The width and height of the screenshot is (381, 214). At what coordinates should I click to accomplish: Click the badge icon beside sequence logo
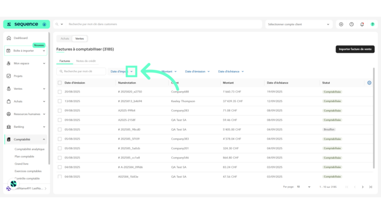pos(44,24)
